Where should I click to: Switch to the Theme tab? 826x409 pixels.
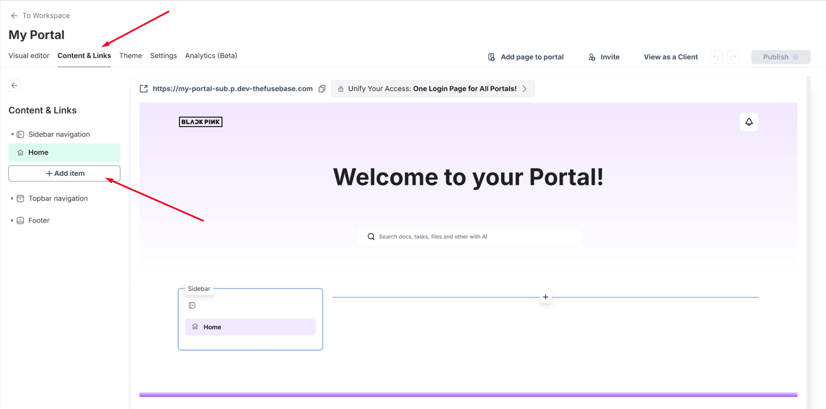coord(131,56)
